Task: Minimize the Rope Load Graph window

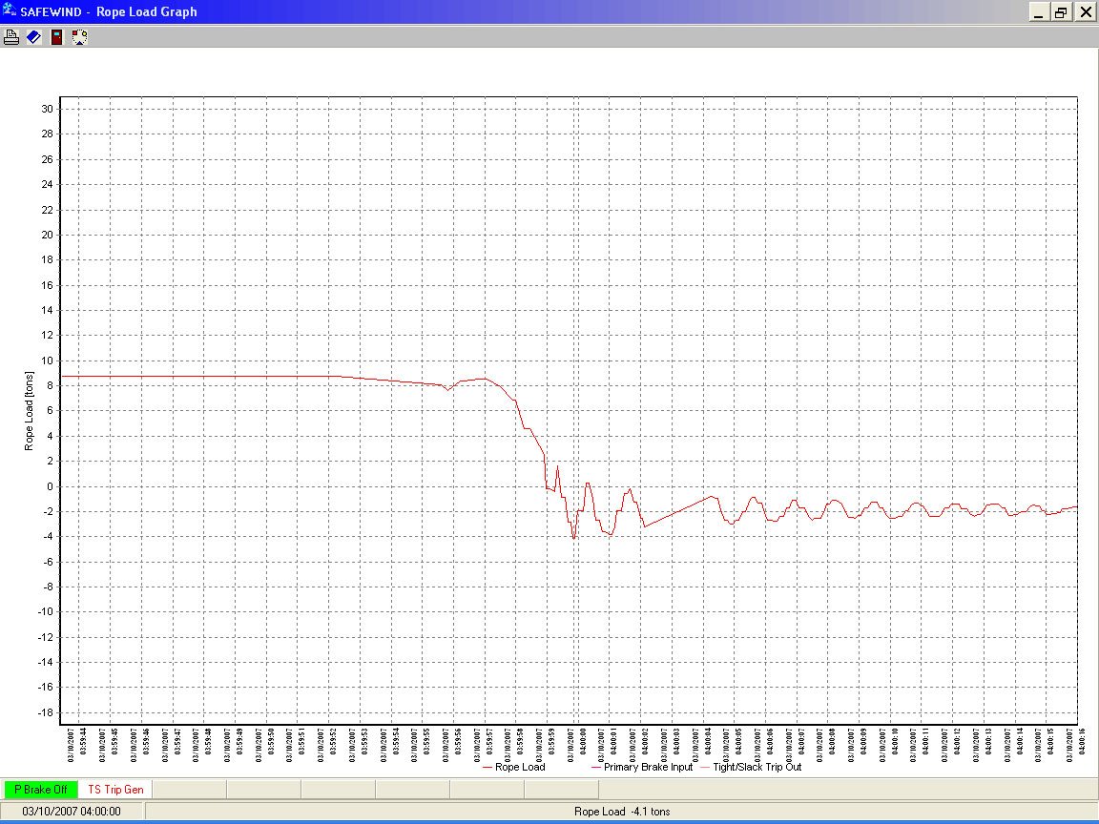Action: [1039, 12]
